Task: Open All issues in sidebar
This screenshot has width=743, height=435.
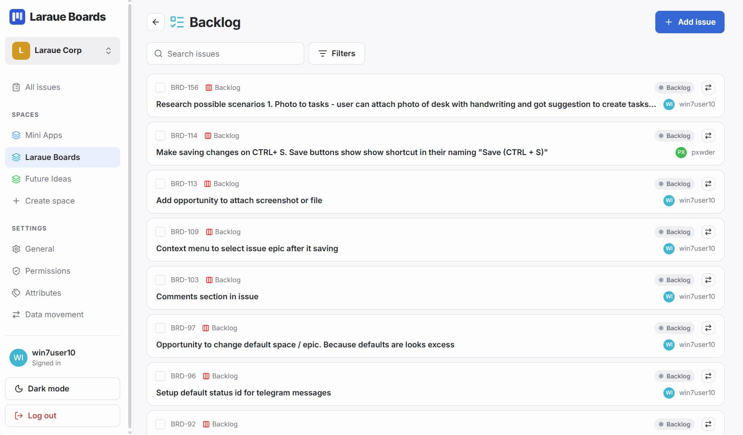Action: [63, 87]
